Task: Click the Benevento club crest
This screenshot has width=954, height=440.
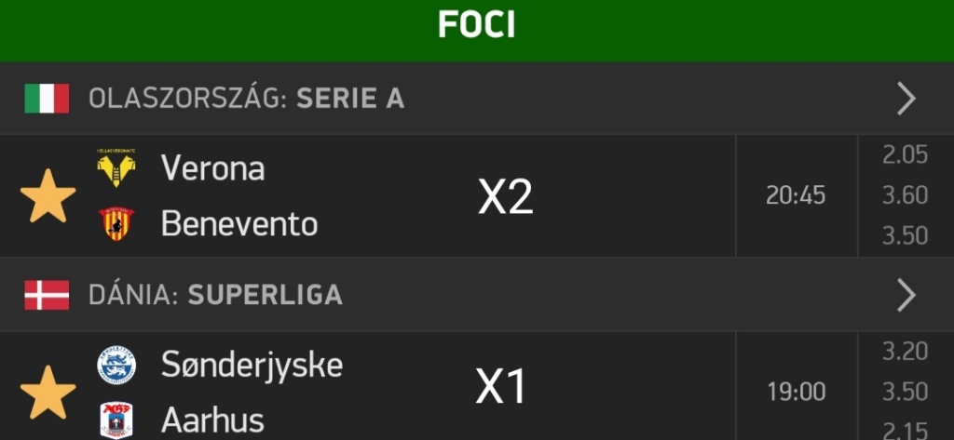Action: (x=116, y=223)
